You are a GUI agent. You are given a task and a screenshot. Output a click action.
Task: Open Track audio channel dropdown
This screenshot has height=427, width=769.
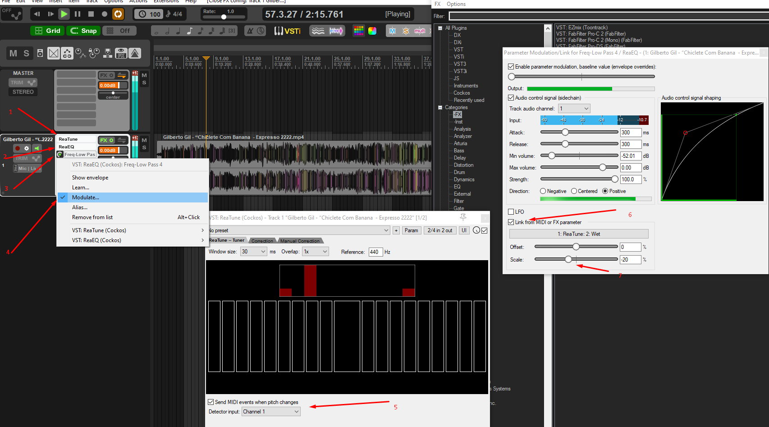574,109
